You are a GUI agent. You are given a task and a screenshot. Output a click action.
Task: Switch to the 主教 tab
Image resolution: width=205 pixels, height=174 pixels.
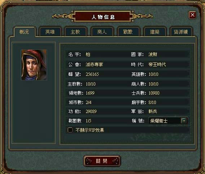(x=75, y=32)
